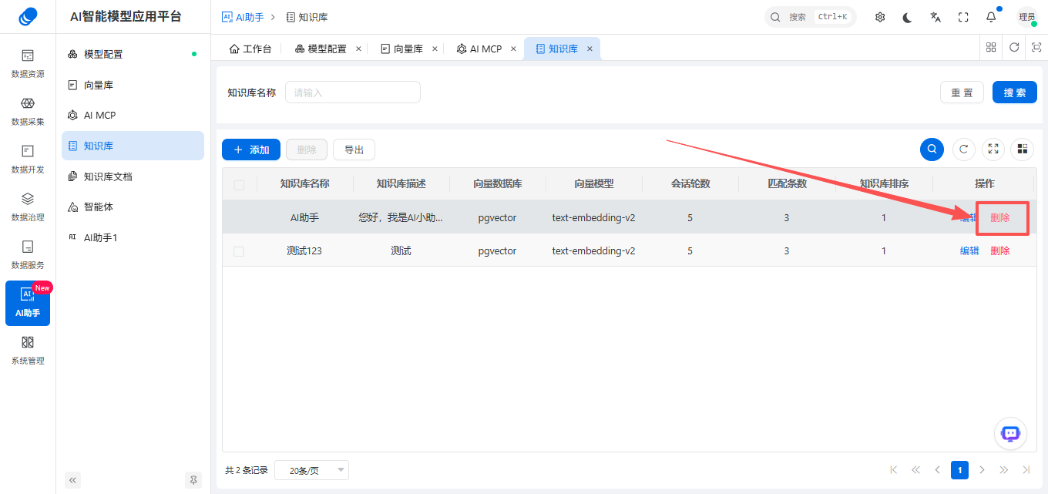Screen dimensions: 1048x494
Task: Switch to 工作台 tab
Action: tap(250, 49)
